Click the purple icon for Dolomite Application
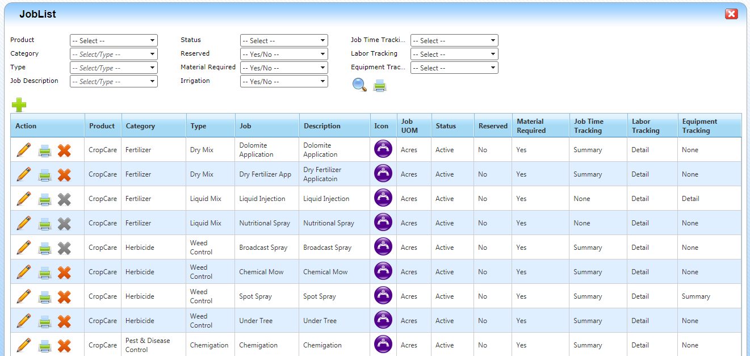The image size is (750, 356). pos(383,149)
